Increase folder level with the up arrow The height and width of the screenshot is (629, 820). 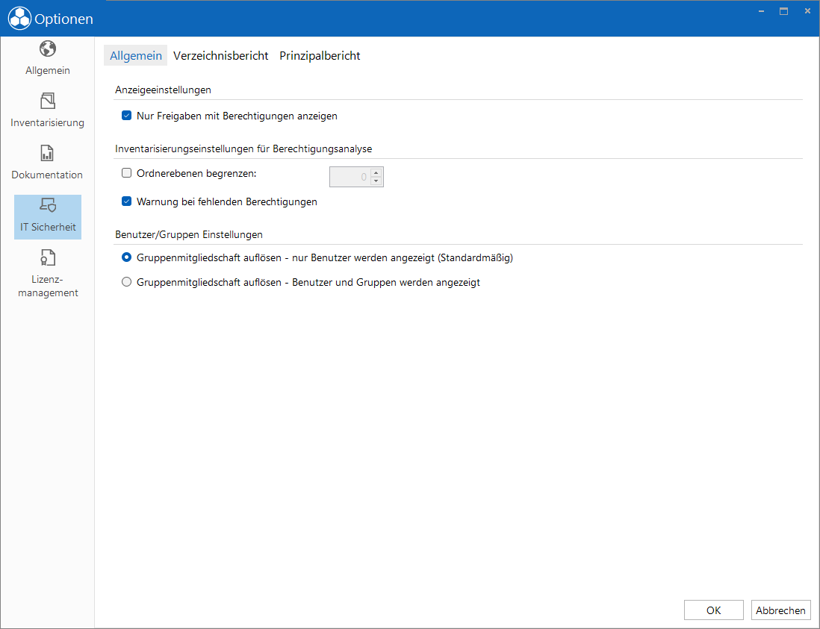pyautogui.click(x=376, y=172)
